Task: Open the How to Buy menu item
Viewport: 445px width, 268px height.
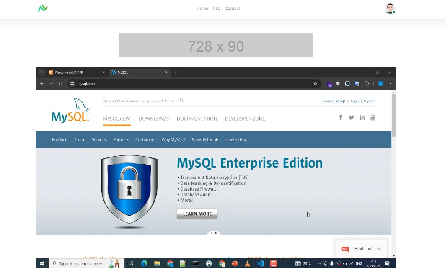Action: pyautogui.click(x=236, y=139)
